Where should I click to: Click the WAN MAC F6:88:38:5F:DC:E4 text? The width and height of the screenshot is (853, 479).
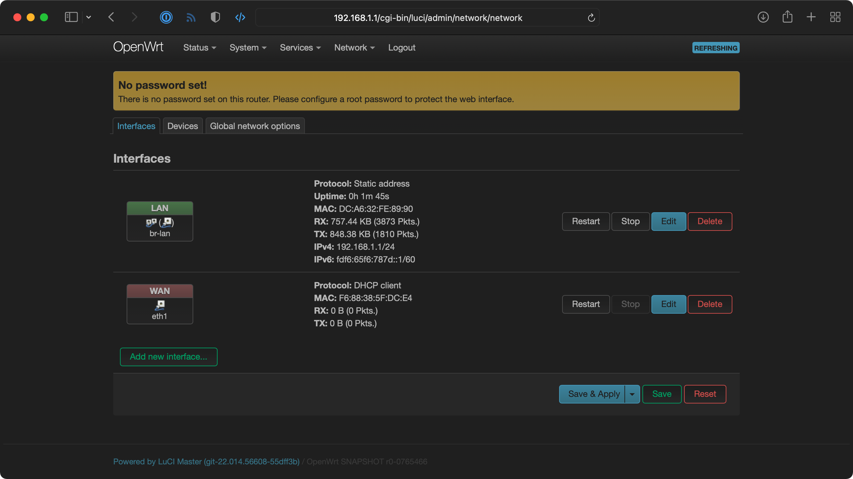click(x=363, y=298)
